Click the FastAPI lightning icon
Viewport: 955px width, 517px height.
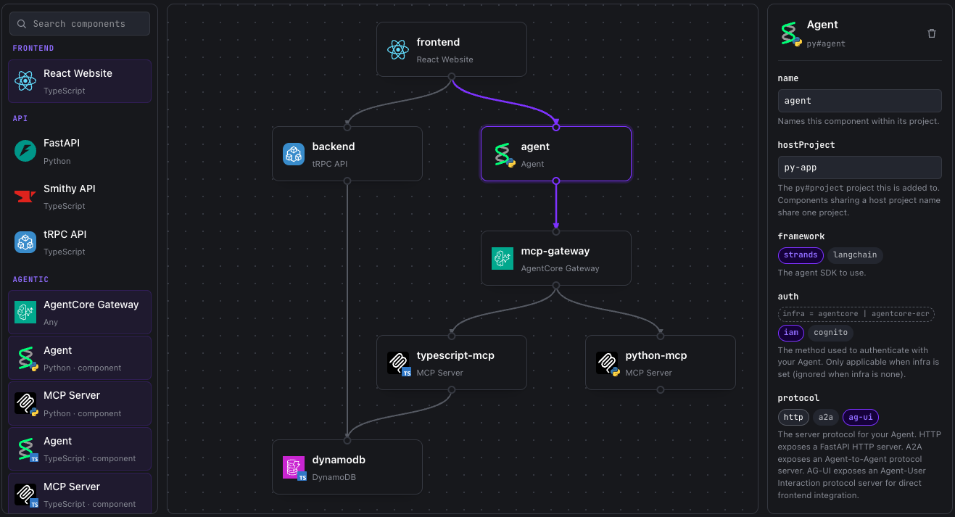25,151
